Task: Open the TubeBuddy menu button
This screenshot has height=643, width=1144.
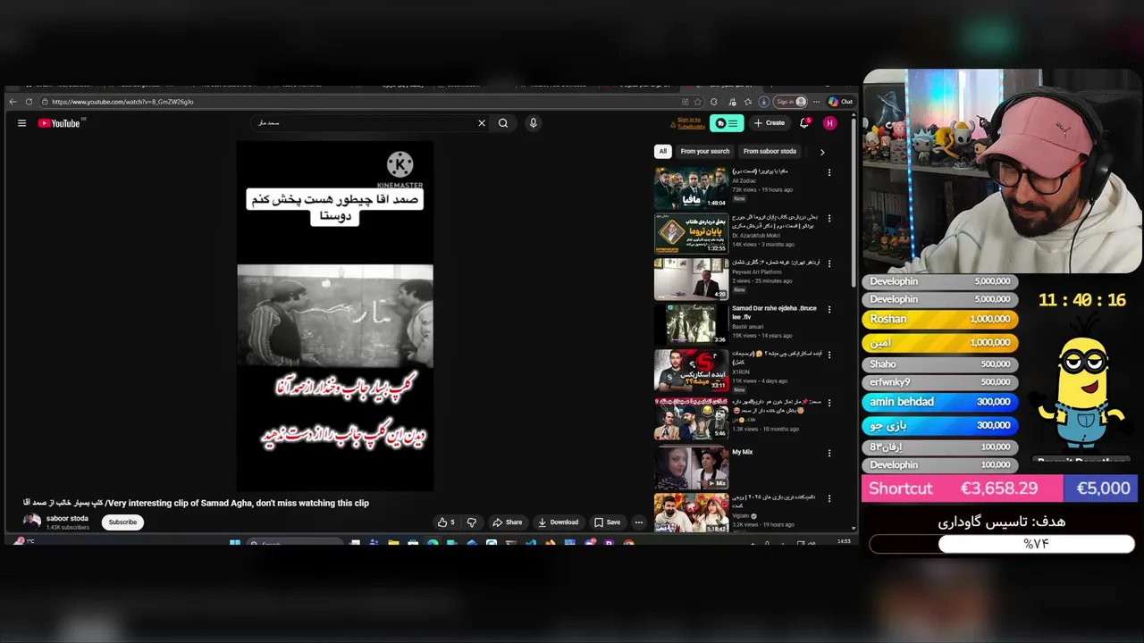Action: click(x=727, y=123)
